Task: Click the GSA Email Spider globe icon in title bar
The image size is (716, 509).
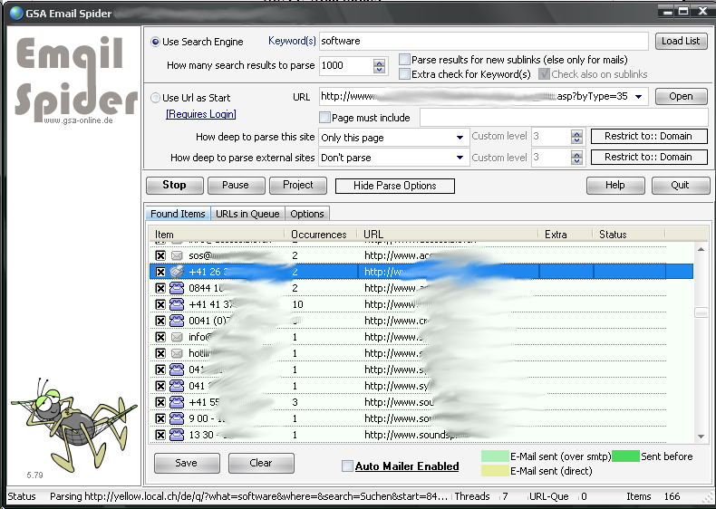Action: [16, 12]
